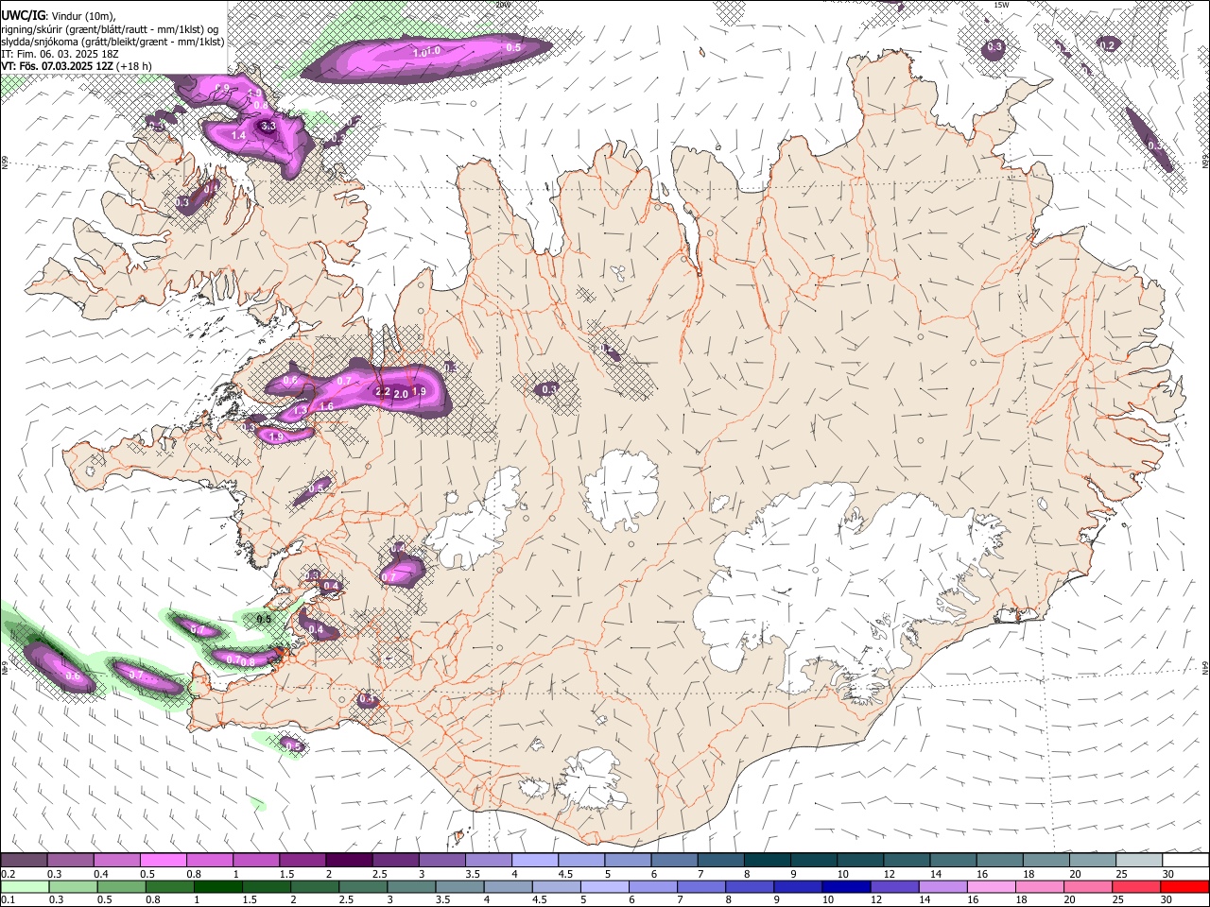The image size is (1210, 907).
Task: Pick bright red swatch above 30 on green scale
Action: [x=1184, y=886]
